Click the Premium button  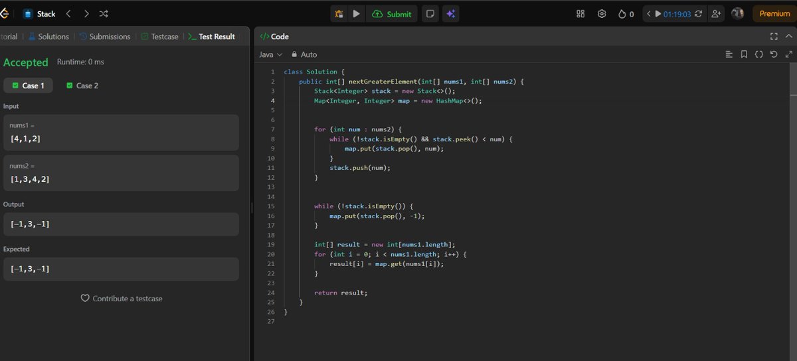774,14
